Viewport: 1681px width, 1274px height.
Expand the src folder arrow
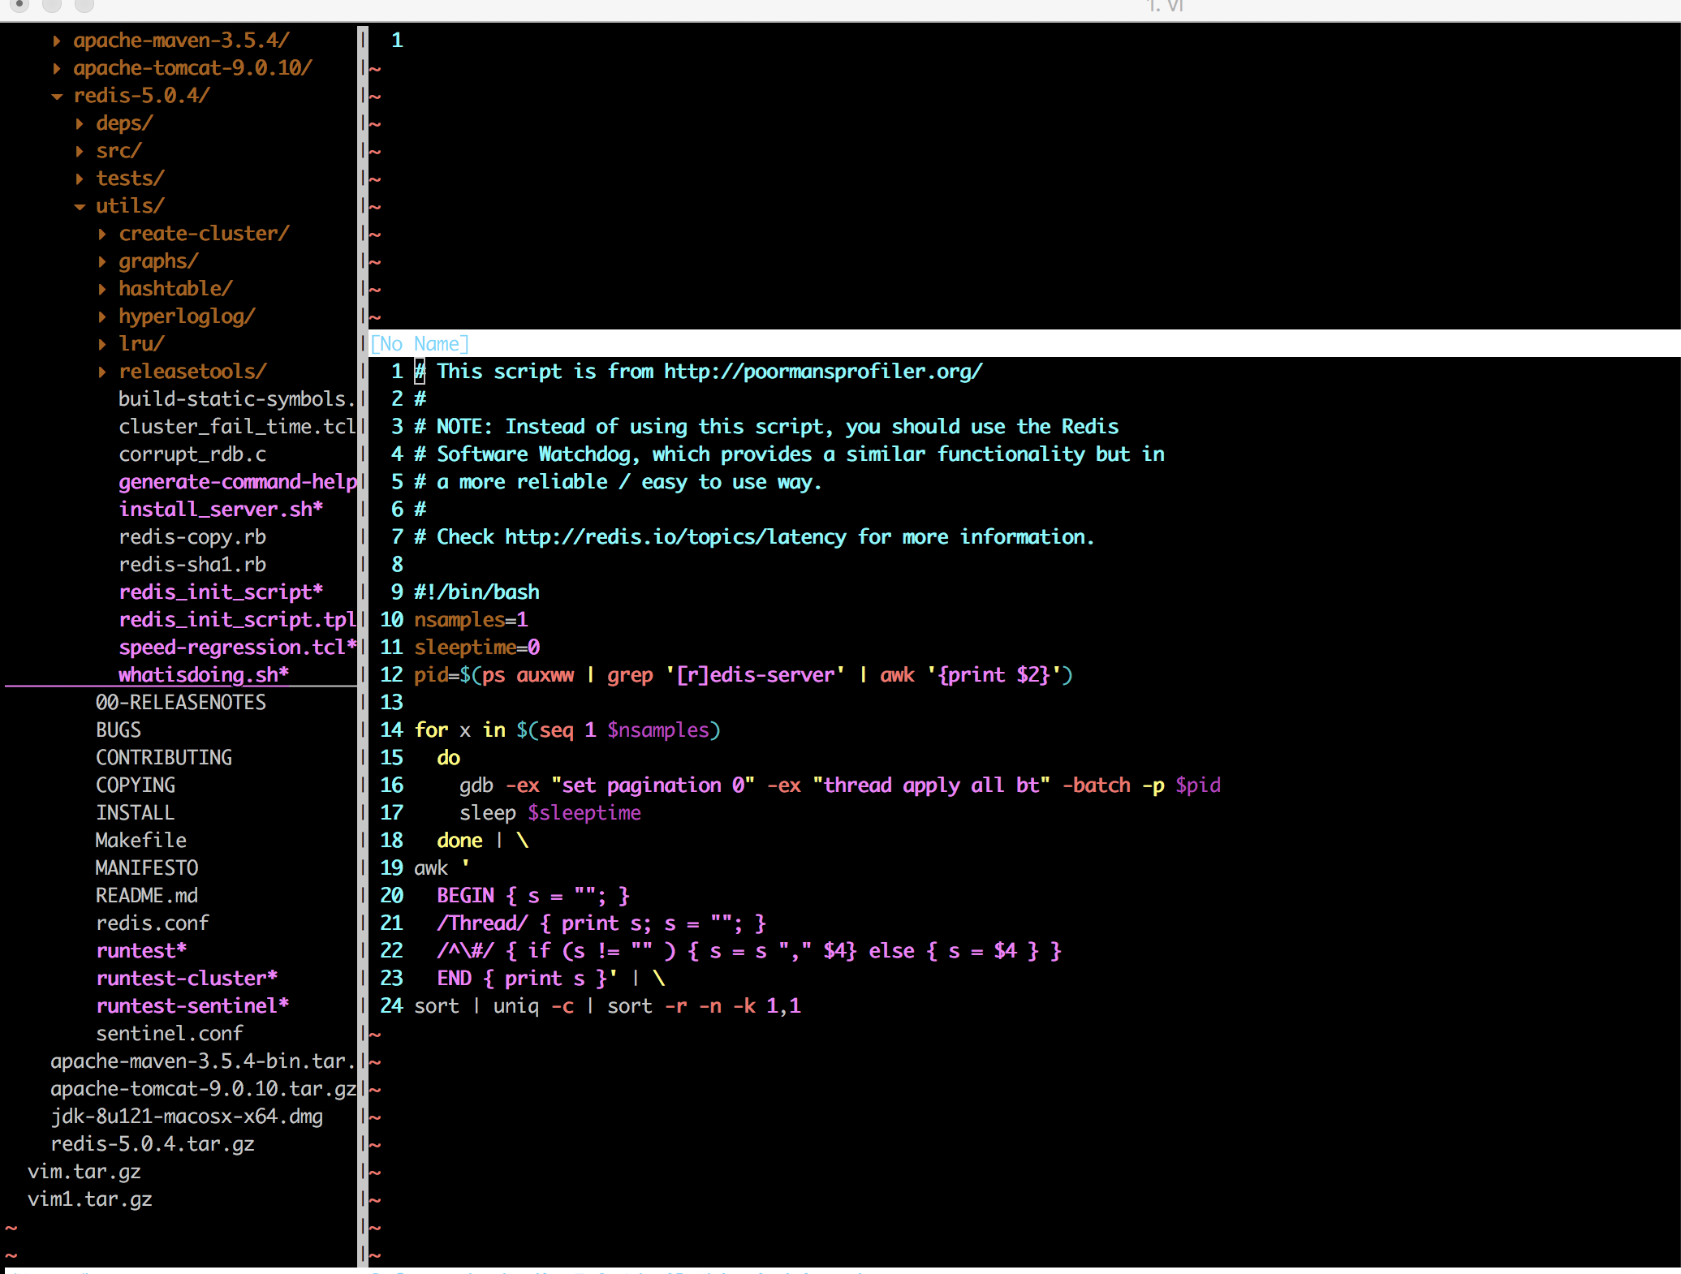click(79, 151)
